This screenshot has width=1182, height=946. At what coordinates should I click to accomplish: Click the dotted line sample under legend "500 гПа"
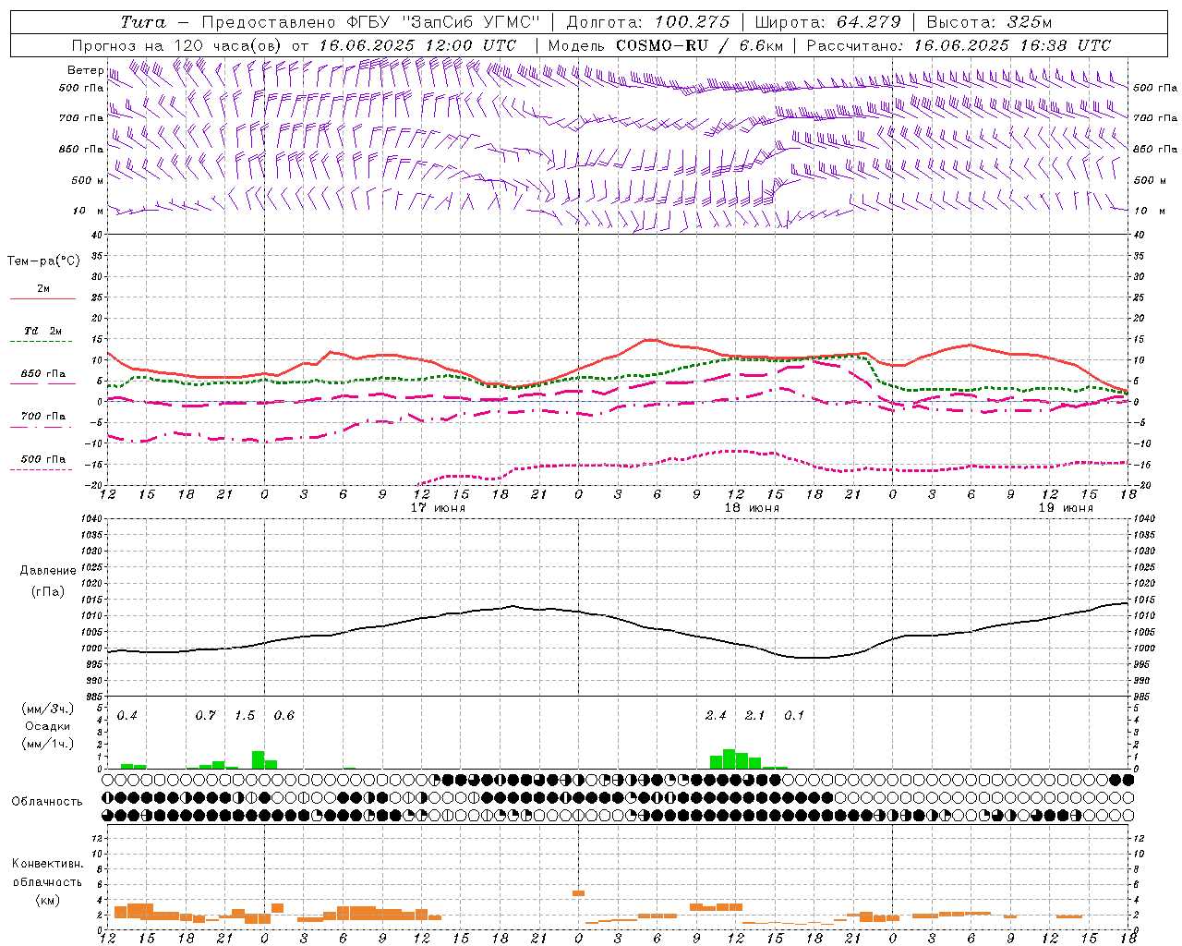click(42, 470)
